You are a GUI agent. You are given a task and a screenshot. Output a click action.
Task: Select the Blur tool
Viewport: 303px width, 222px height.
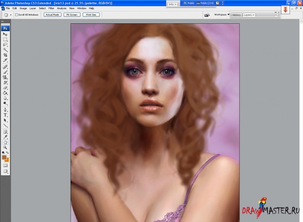coord(5,98)
